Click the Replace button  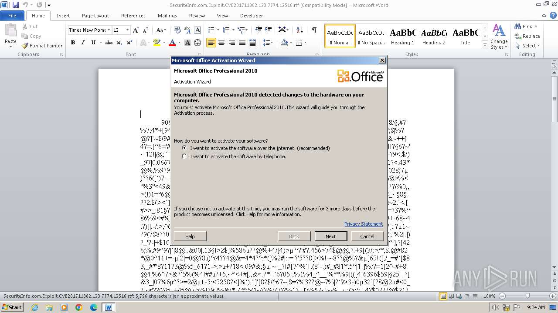tap(527, 36)
